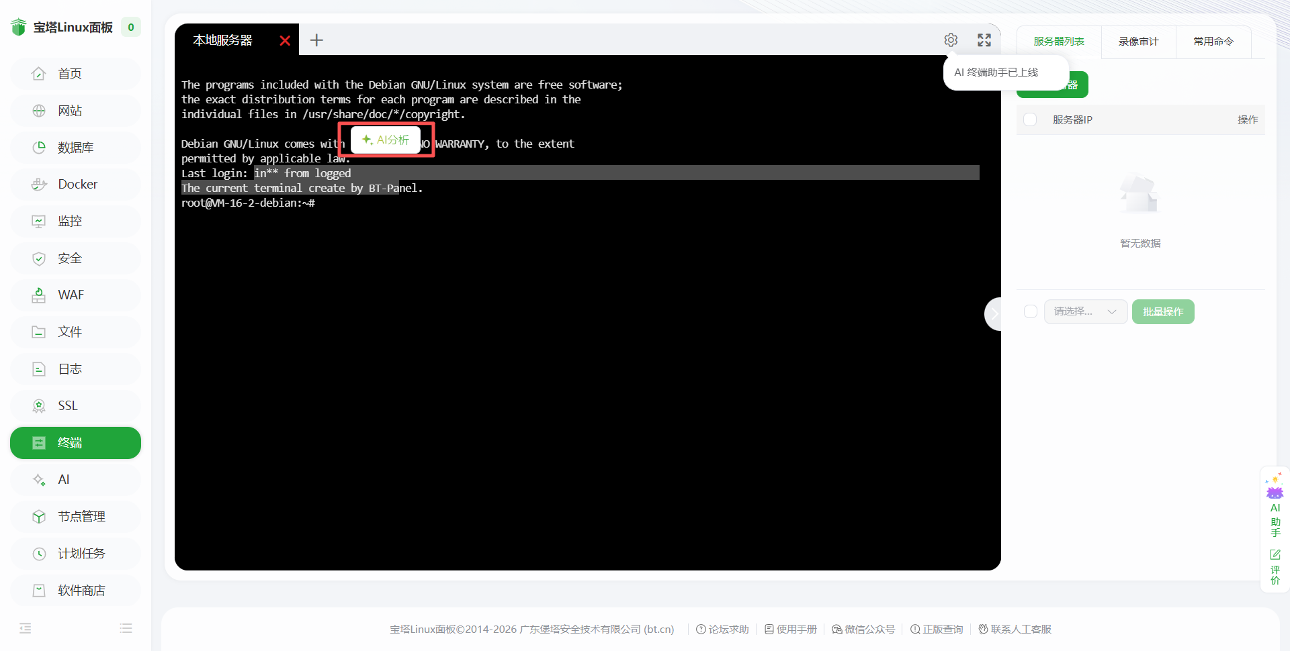Open AI 助手 floating assistant icon
The image size is (1290, 651).
1275,505
